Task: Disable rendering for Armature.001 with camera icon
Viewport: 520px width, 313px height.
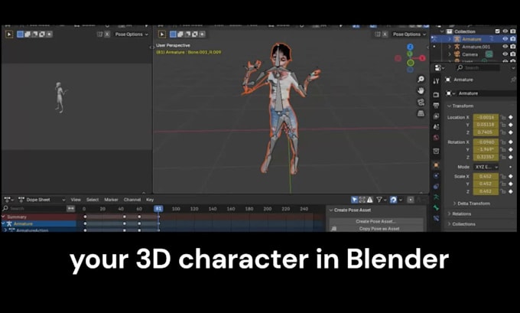Action: (x=513, y=47)
